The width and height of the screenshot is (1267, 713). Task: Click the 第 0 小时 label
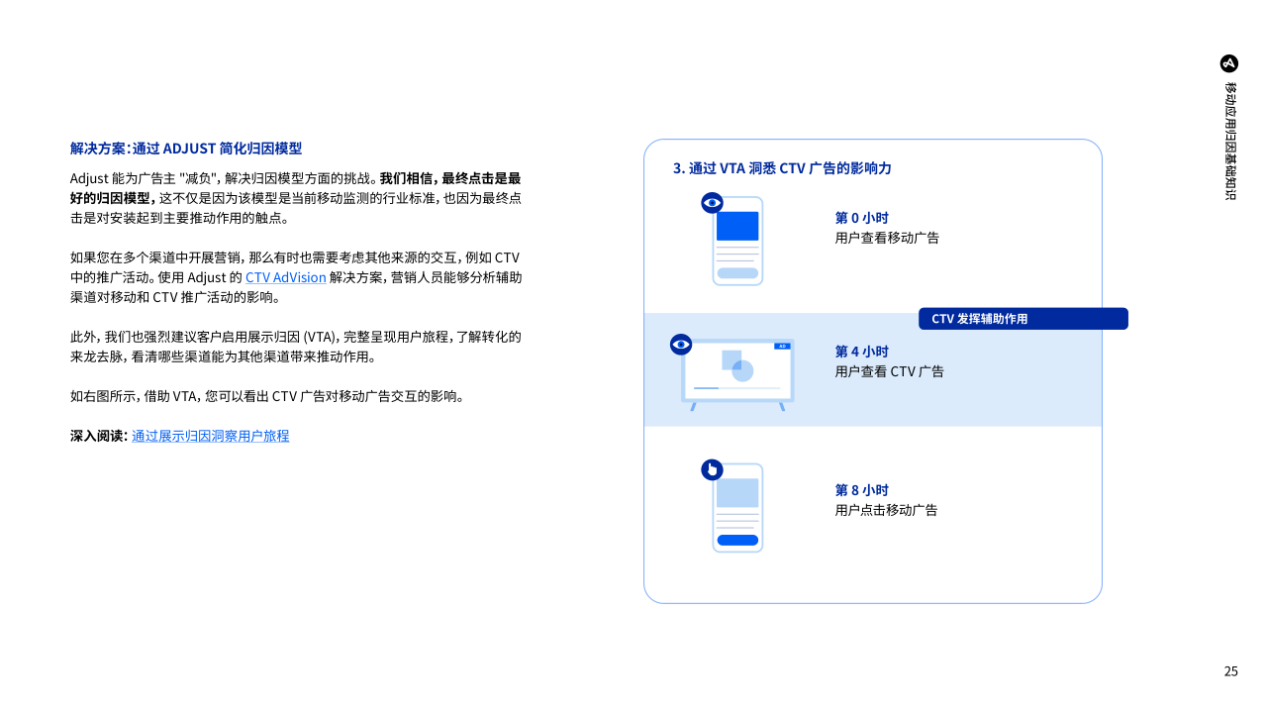pos(862,218)
